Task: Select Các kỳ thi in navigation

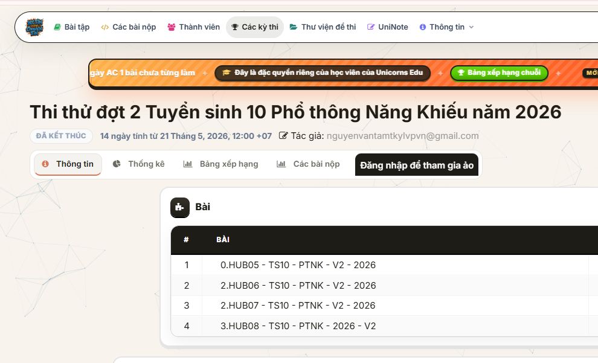Action: click(255, 27)
